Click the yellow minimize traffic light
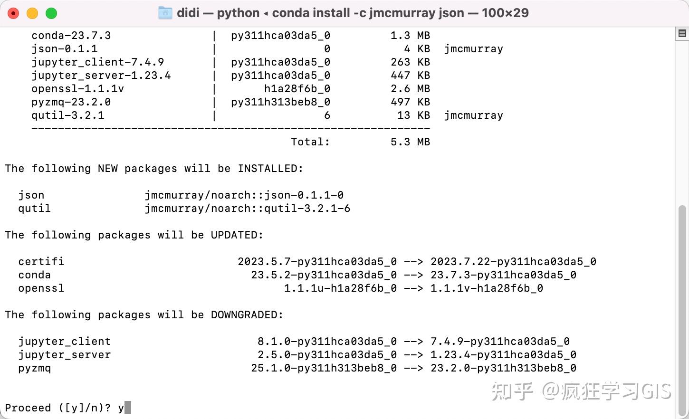Viewport: 689px width, 419px height. click(32, 13)
